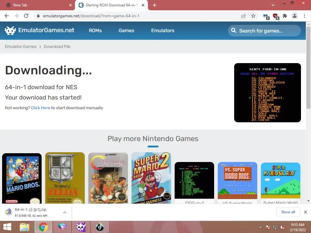
Task: Close the New Tab tab
Action: 70,5
